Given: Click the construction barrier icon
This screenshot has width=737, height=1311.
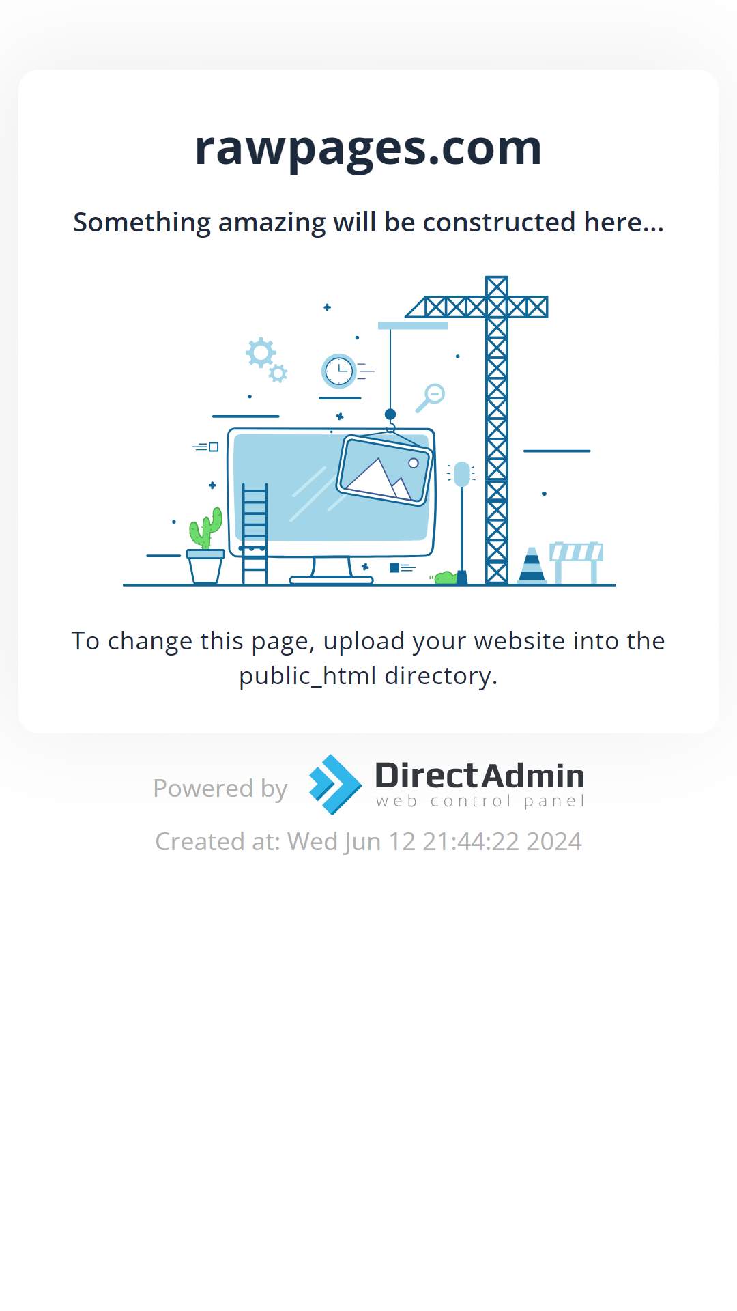Looking at the screenshot, I should click(x=577, y=563).
